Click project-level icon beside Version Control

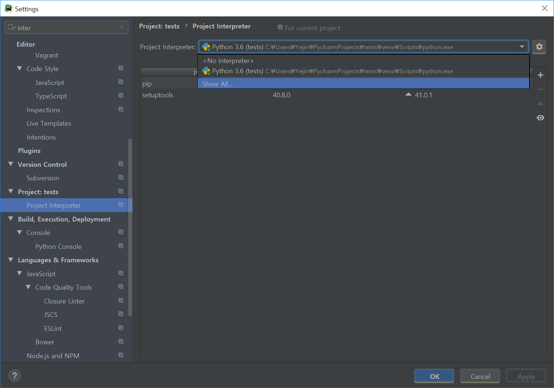pyautogui.click(x=121, y=164)
